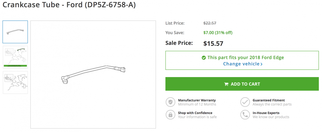This screenshot has width=322, height=133.
Task: Click the In-House Experts phone icon
Action: tap(245, 115)
